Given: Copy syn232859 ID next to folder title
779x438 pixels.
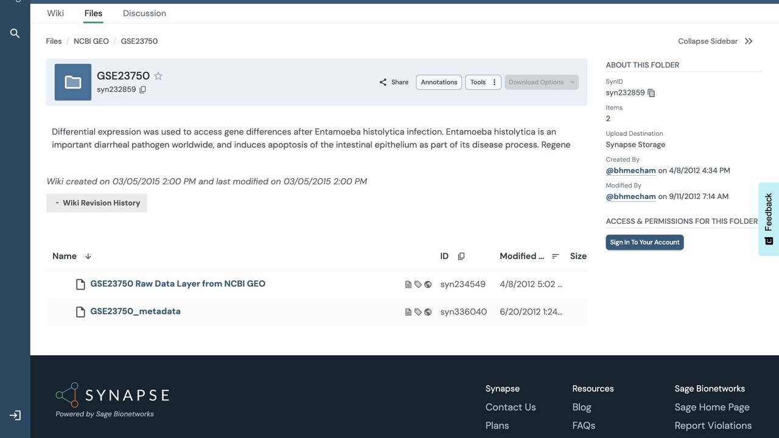Looking at the screenshot, I should (x=143, y=90).
